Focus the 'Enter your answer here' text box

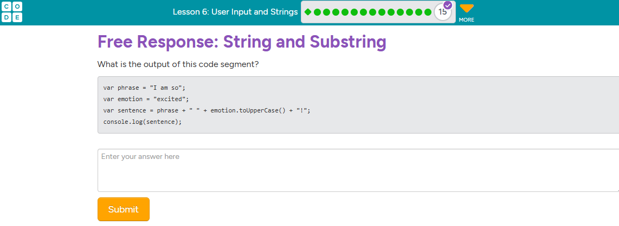coord(358,170)
